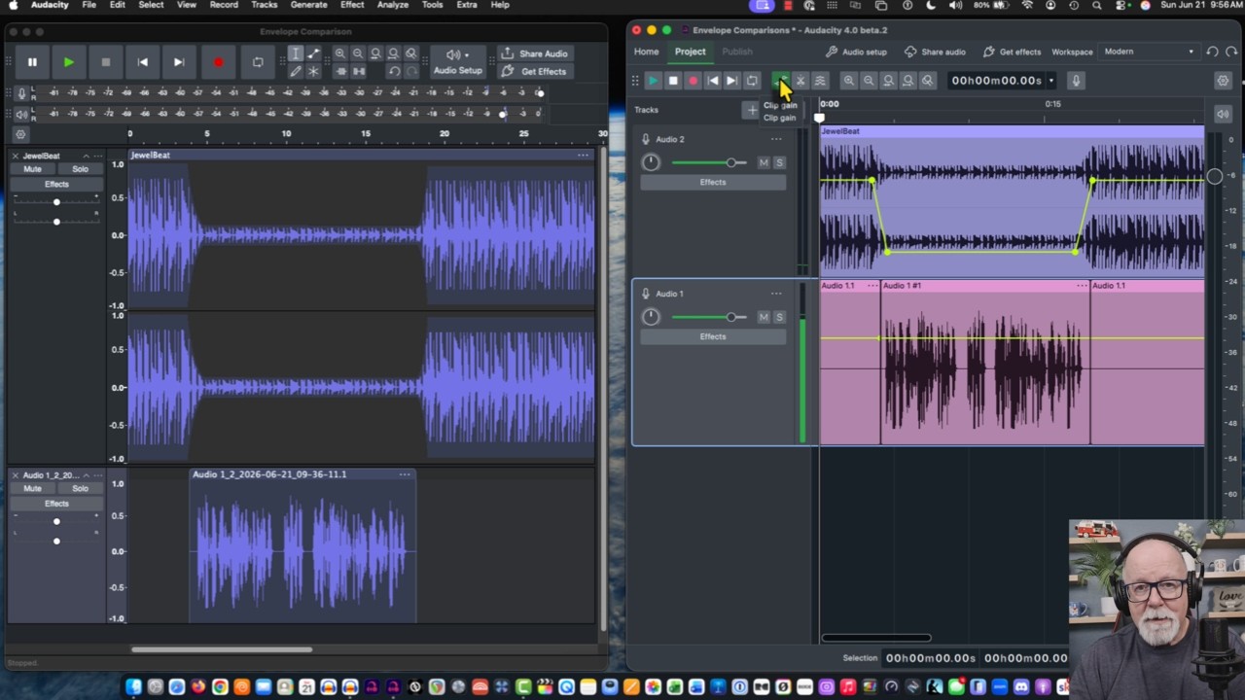This screenshot has width=1245, height=700.
Task: Open Audio Setup dropdown in left Audacity
Action: [x=457, y=62]
